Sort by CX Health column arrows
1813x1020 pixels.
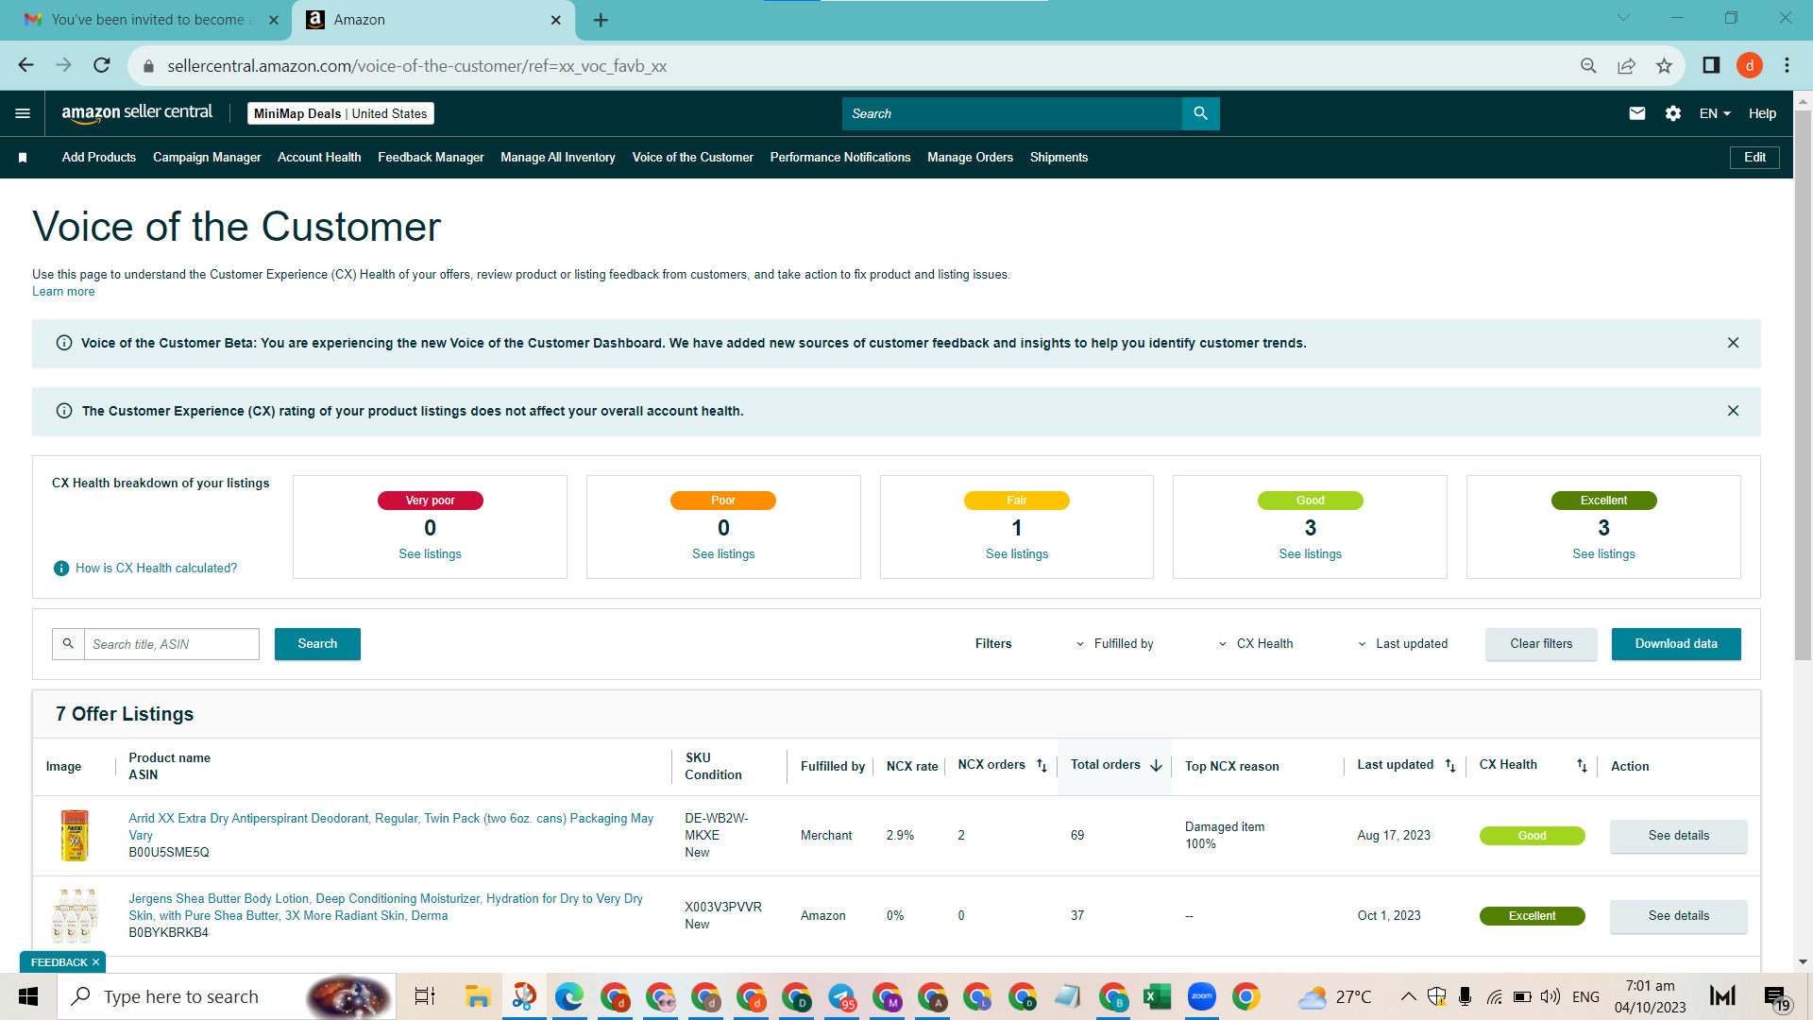click(1582, 766)
